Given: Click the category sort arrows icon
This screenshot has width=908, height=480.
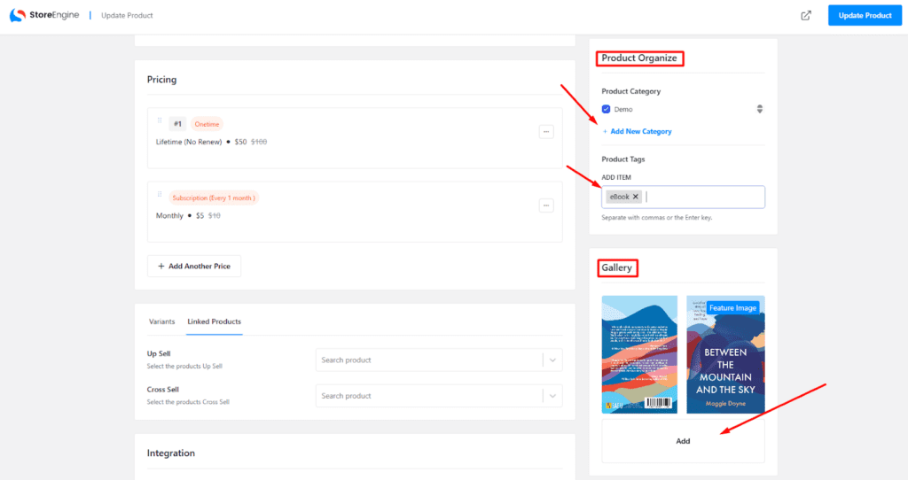Looking at the screenshot, I should coord(760,109).
